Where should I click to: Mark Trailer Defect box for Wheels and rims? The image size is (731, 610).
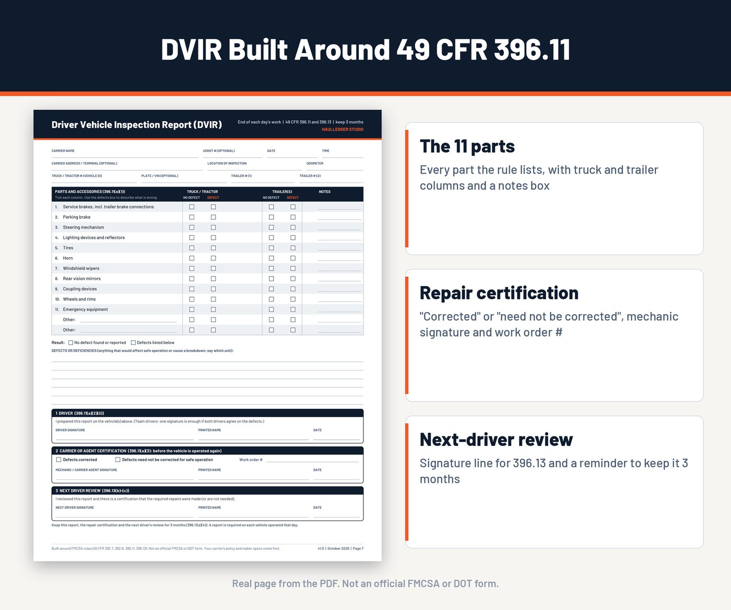[x=292, y=299]
